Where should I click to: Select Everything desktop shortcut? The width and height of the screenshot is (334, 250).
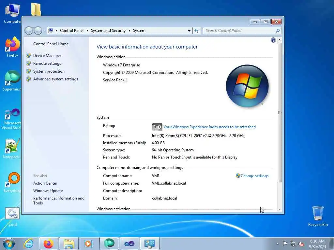click(12, 182)
